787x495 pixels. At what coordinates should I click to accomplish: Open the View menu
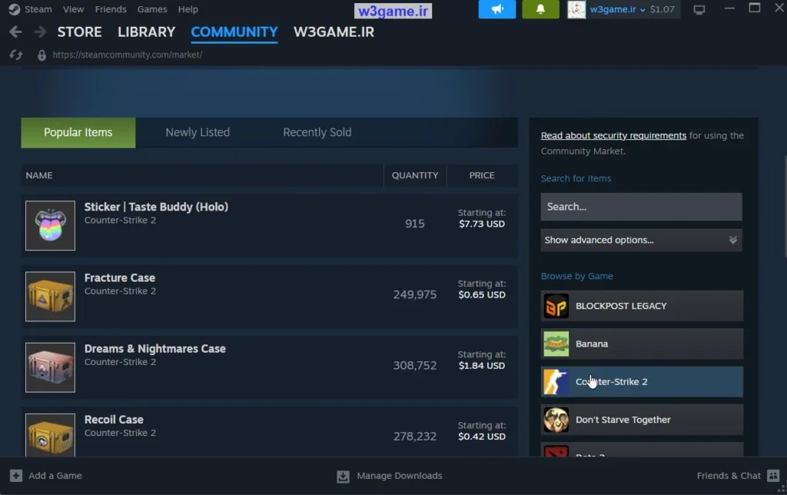[x=73, y=9]
